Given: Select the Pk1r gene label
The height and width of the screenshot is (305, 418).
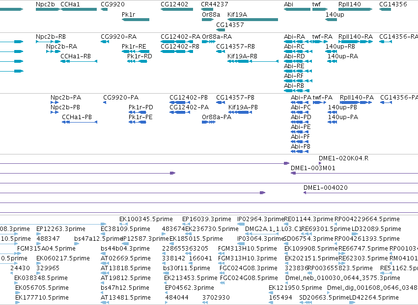Looking at the screenshot, I should tap(129, 14).
